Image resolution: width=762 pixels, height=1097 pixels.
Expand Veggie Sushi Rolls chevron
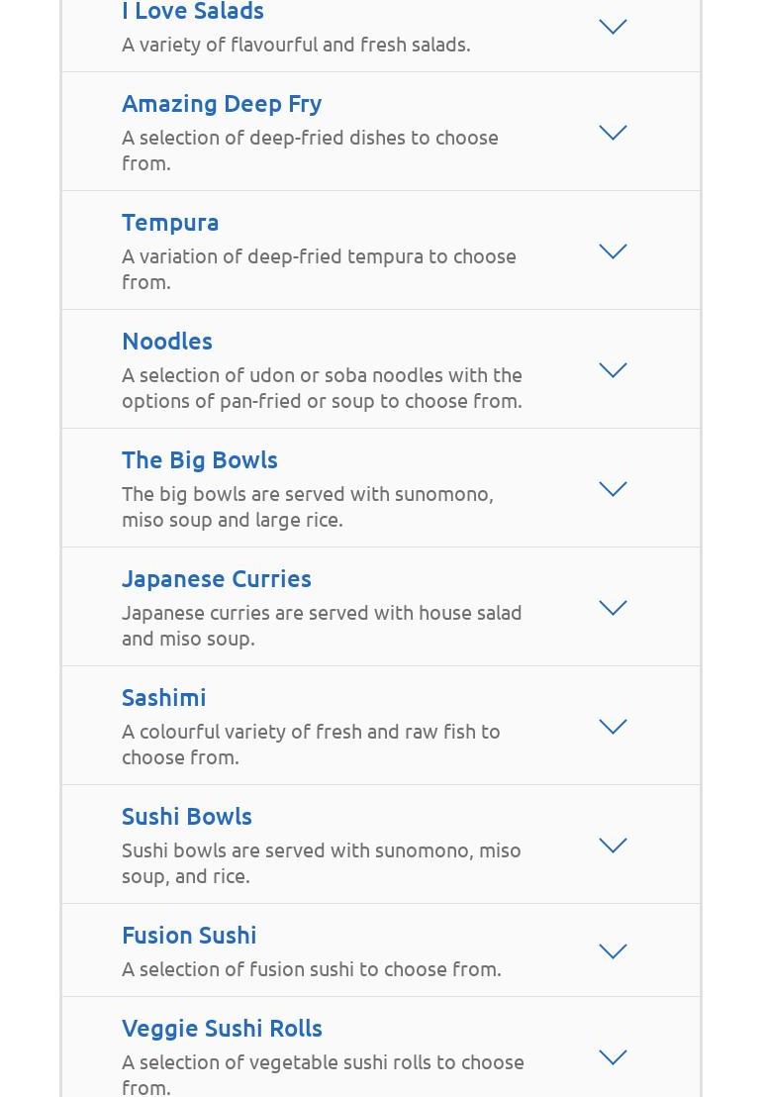click(613, 1057)
